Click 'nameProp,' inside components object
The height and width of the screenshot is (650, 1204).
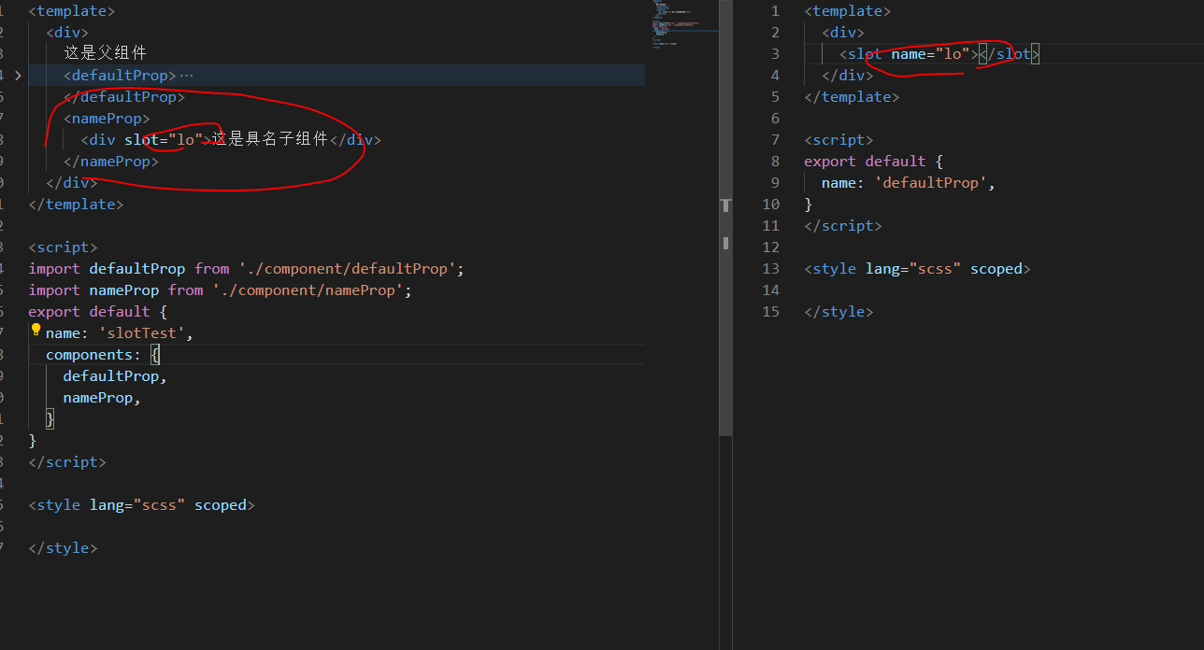(102, 398)
